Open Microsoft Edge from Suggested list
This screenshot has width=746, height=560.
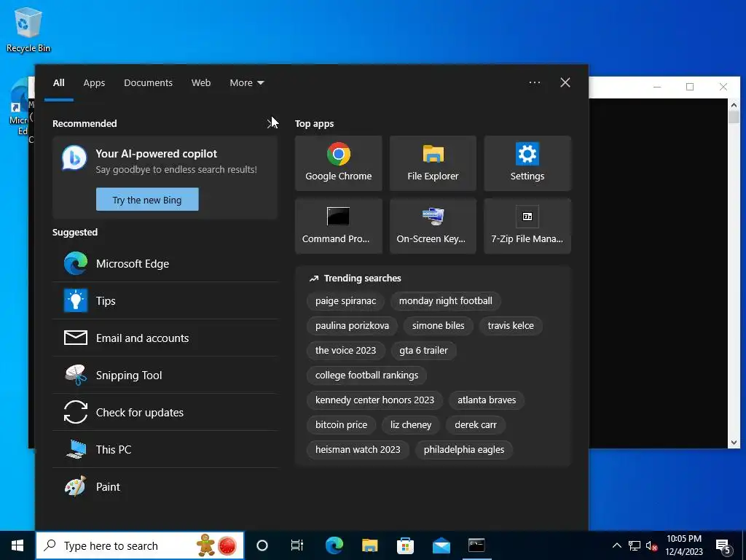pyautogui.click(x=165, y=263)
